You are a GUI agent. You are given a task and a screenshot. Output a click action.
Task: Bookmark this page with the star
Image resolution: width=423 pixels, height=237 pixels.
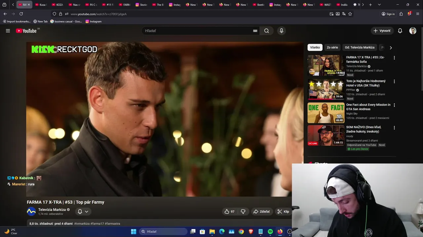click(x=350, y=14)
